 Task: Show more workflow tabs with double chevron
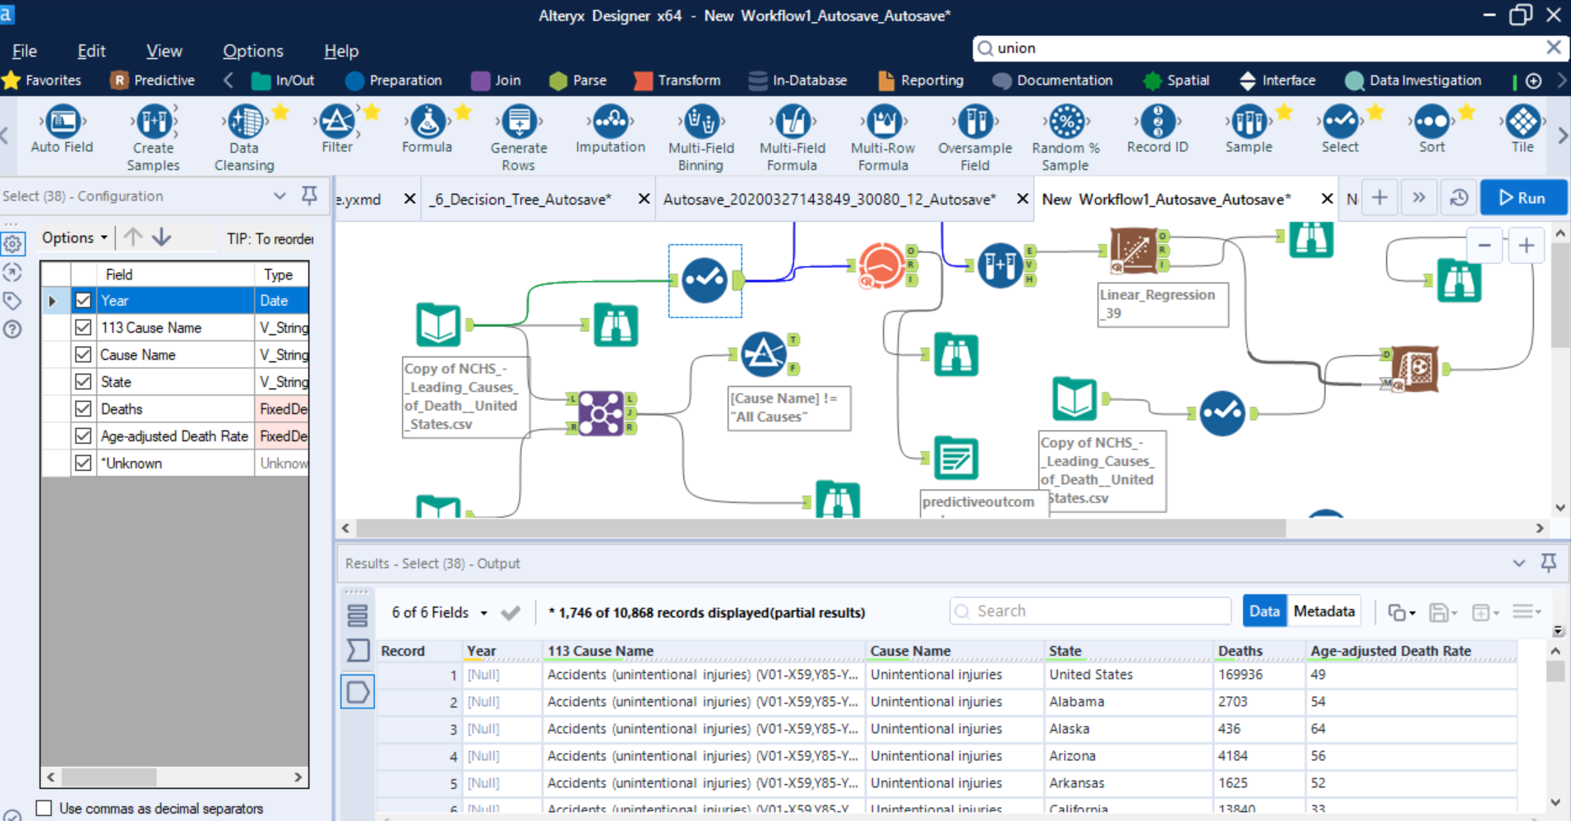1419,198
